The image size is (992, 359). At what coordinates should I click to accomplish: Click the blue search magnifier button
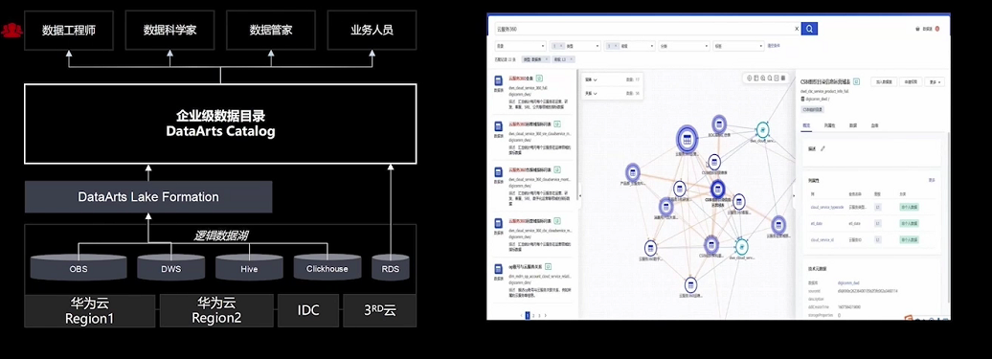click(809, 29)
